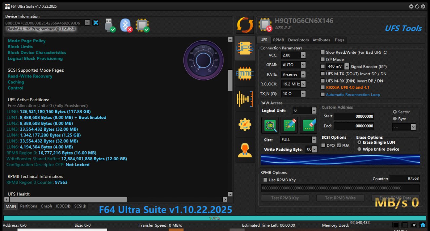
Task: Click the chip detected status icon
Action: [142, 25]
